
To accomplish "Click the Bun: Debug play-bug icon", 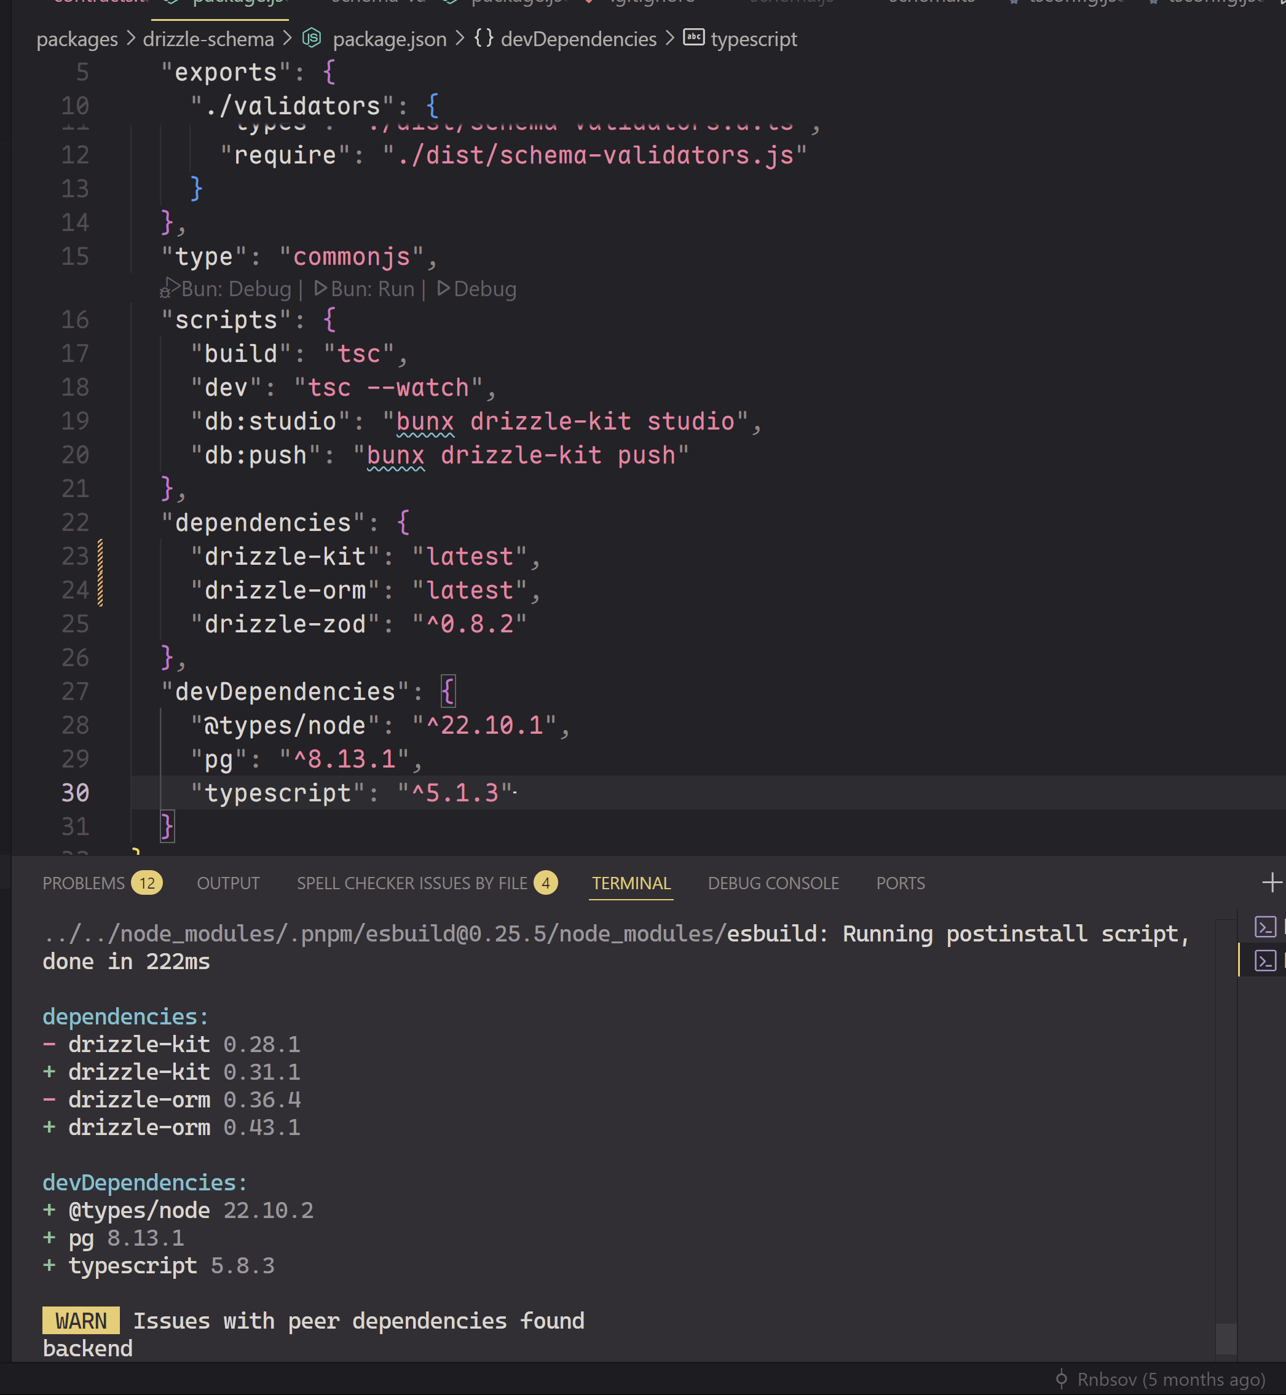I will (x=169, y=288).
